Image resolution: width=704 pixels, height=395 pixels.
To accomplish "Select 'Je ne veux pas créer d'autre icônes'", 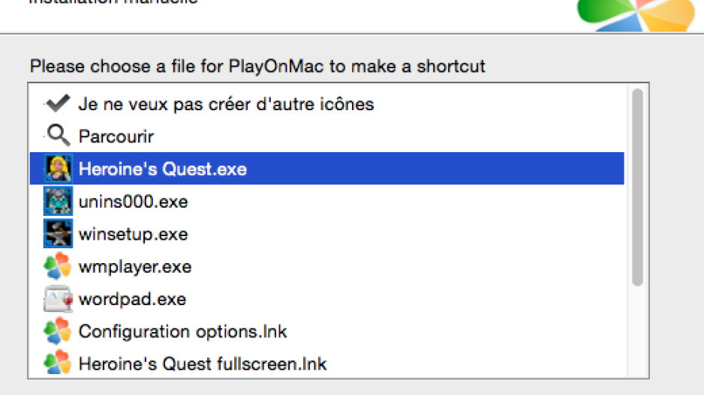I will 327,104.
